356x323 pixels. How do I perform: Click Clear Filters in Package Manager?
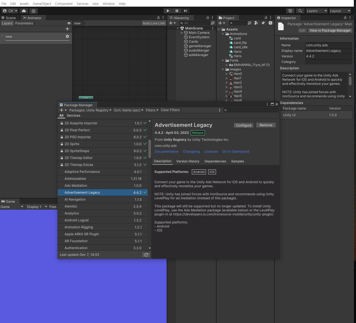(170, 110)
